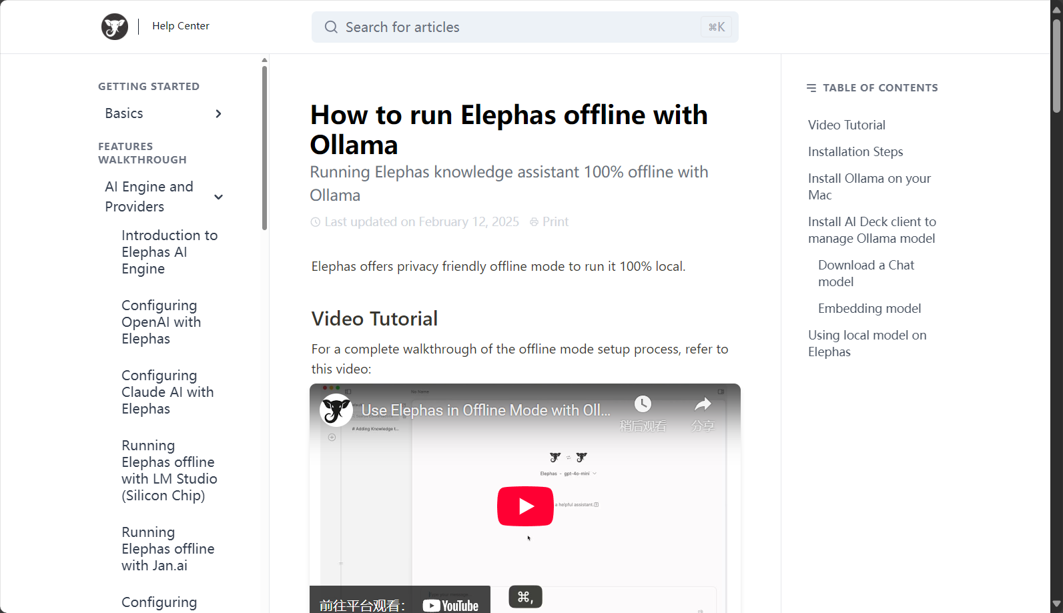The image size is (1063, 613).
Task: Click the Elephas elephant logo in header
Action: 115,27
